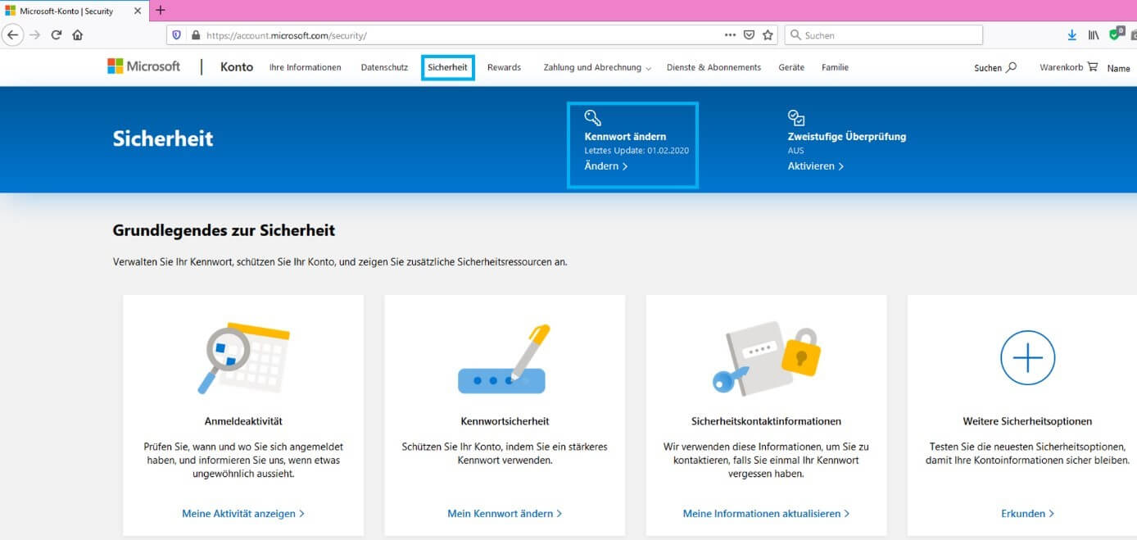Click the Grundlegendes zur Sicherheit heading
Viewport: 1137px width, 540px height.
coord(224,231)
